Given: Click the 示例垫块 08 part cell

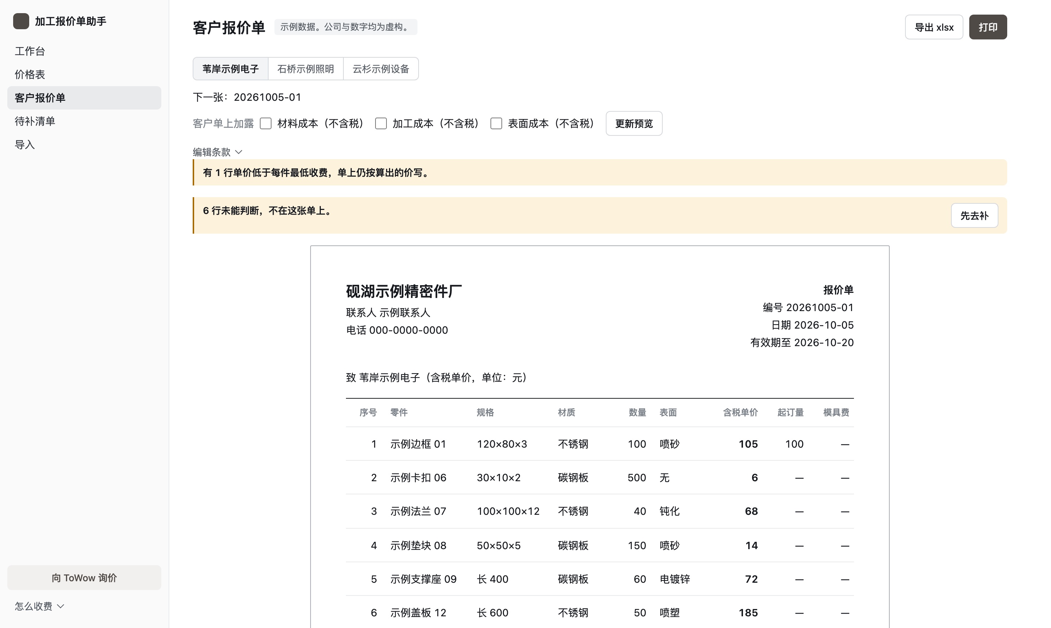Looking at the screenshot, I should click(418, 545).
